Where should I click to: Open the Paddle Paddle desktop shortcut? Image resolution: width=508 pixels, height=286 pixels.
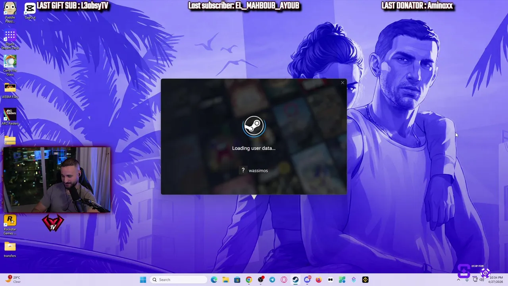coord(10,12)
